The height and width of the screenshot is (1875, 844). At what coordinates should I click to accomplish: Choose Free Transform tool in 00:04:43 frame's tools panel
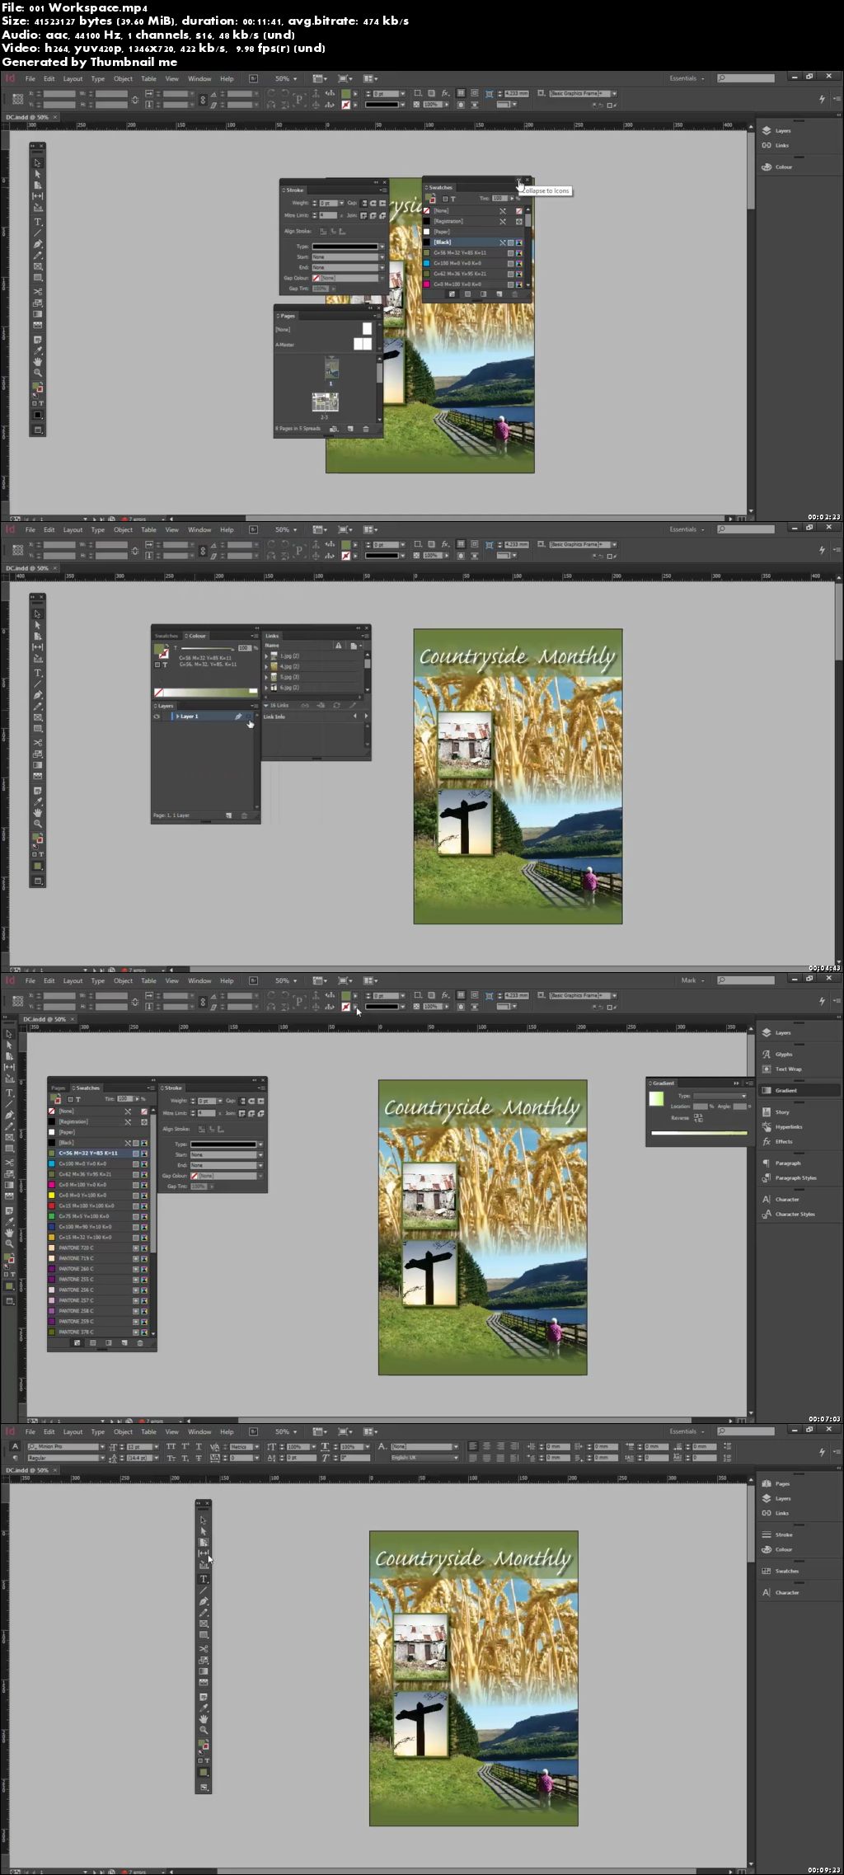[x=37, y=754]
